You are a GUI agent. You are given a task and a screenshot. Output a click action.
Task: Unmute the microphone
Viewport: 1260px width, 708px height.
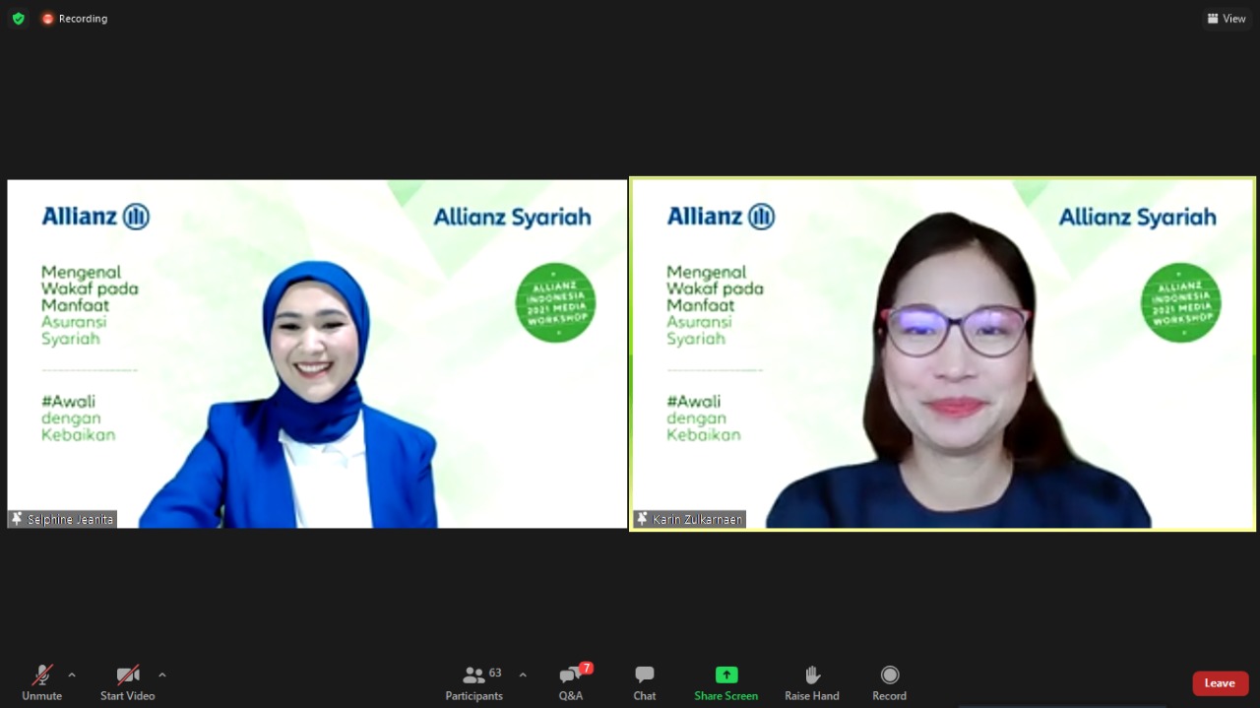pyautogui.click(x=41, y=682)
